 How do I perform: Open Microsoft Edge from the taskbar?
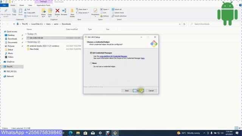click(x=71, y=133)
